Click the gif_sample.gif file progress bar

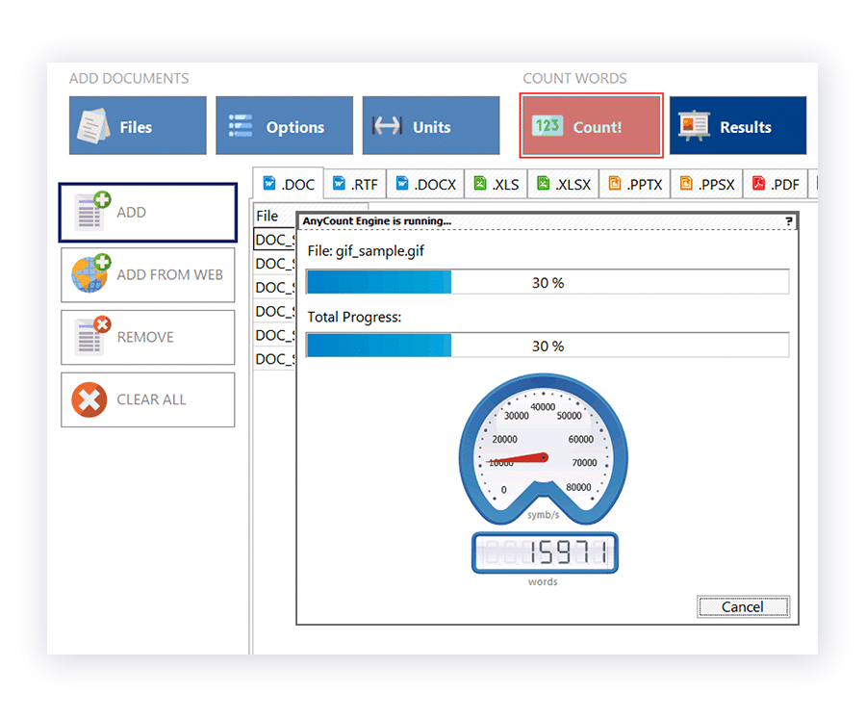click(548, 282)
